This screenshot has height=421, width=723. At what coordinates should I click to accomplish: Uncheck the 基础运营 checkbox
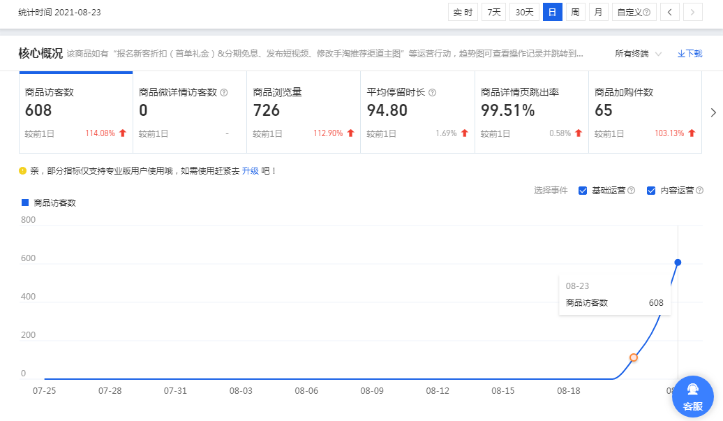583,191
